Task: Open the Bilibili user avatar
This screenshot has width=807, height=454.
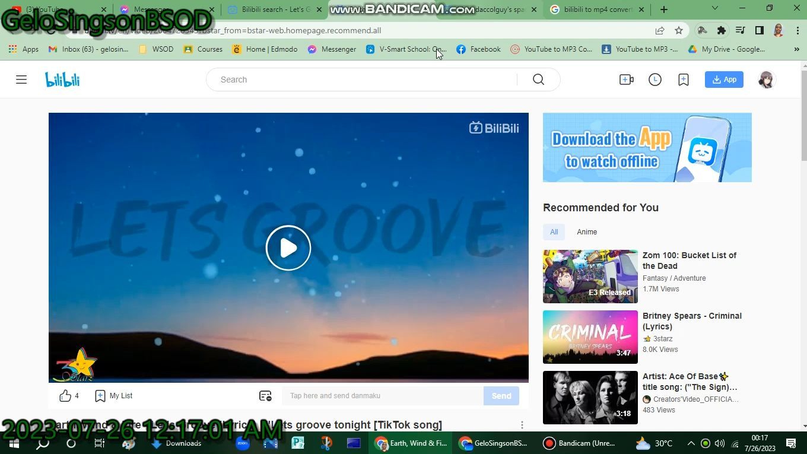Action: [767, 80]
